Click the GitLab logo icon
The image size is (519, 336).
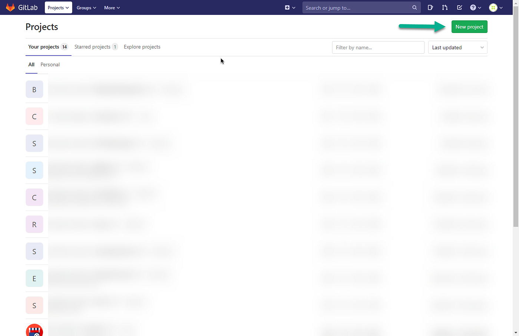pyautogui.click(x=10, y=7)
